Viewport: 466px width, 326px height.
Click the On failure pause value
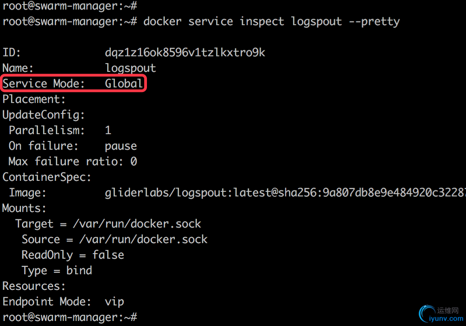(121, 146)
